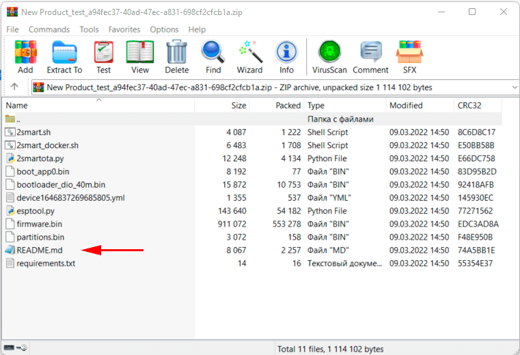Click the 2smart_docker.sh file icon
This screenshot has height=355, width=520.
coord(10,145)
